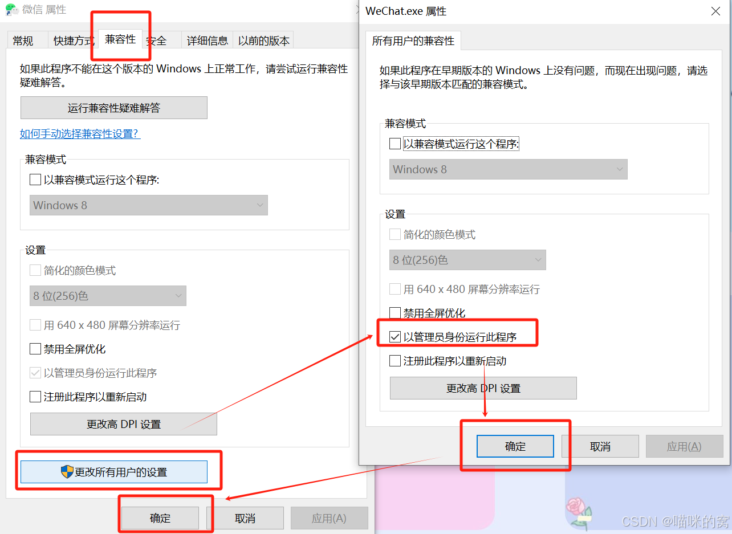
Task: Click 确定 in the 微信 属性 window
Action: (160, 518)
